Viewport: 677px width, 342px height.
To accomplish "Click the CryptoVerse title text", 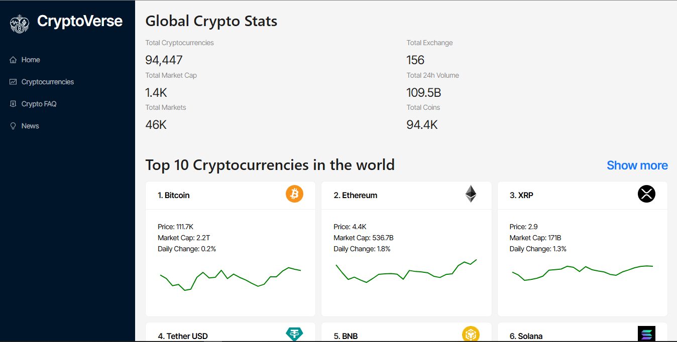I will click(x=80, y=21).
